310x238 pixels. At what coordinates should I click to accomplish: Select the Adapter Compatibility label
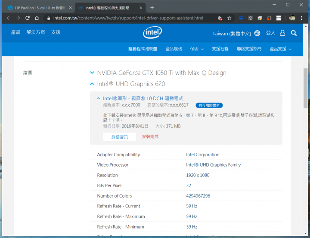click(118, 155)
